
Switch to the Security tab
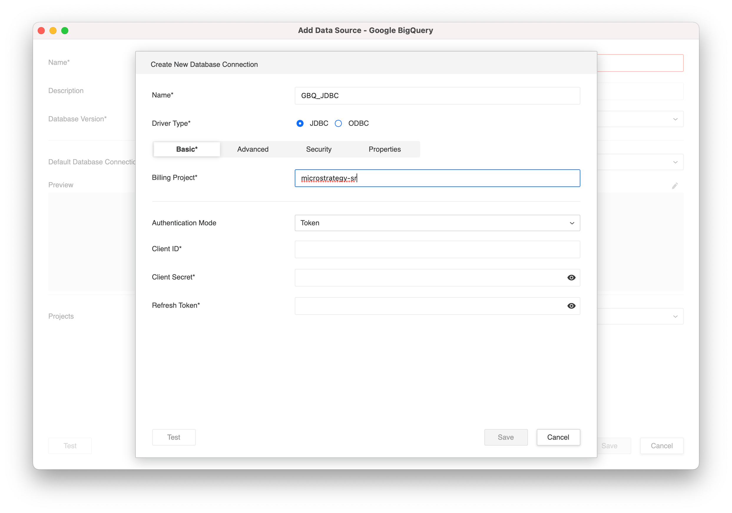(x=319, y=149)
